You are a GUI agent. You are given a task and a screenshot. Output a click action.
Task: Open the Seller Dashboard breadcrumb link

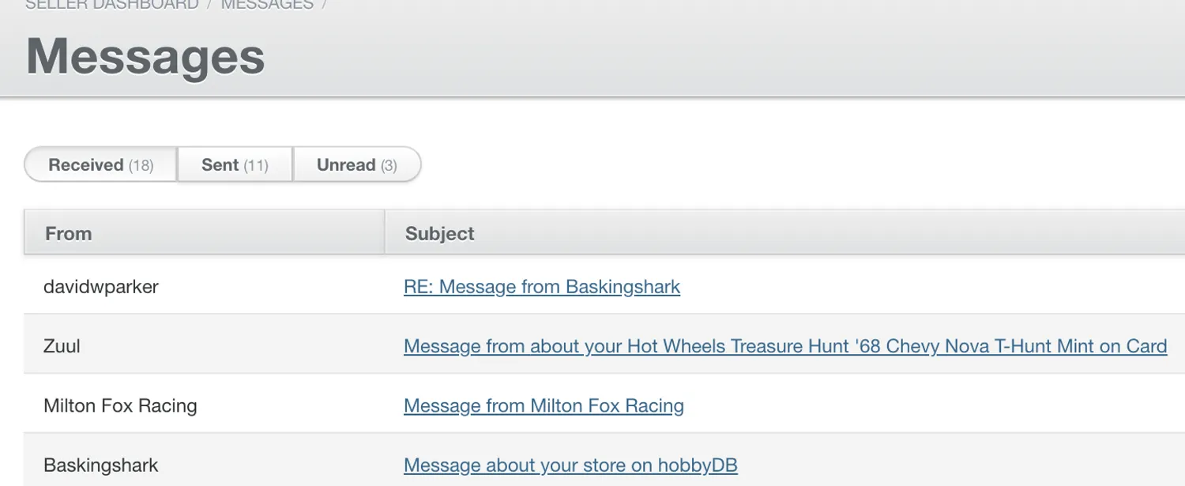click(x=111, y=4)
